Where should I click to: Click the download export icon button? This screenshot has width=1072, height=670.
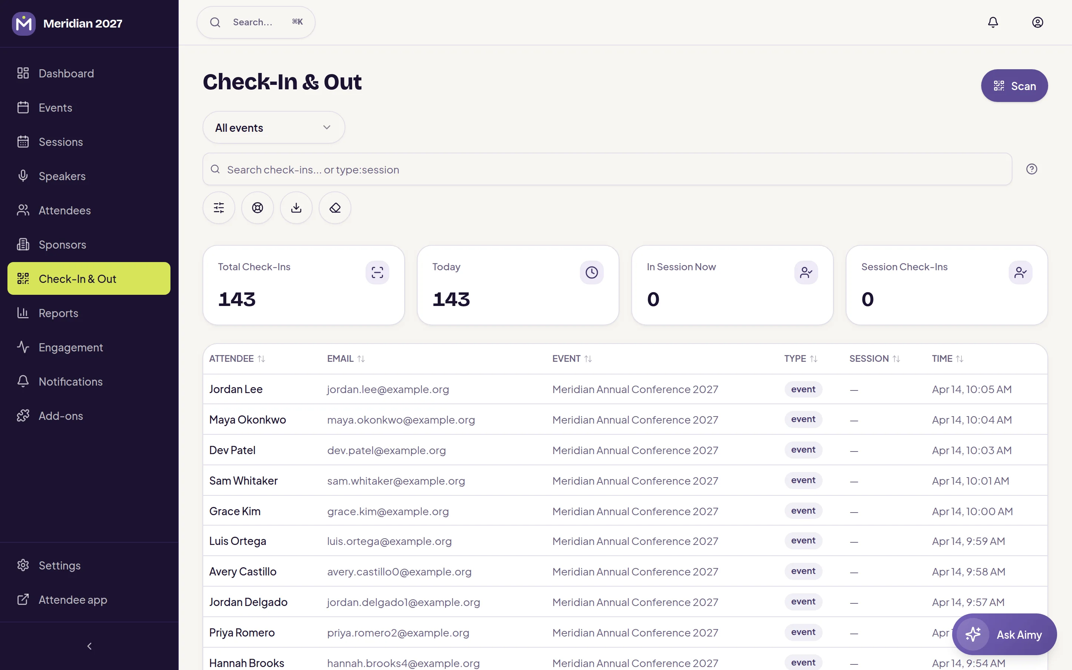[296, 207]
